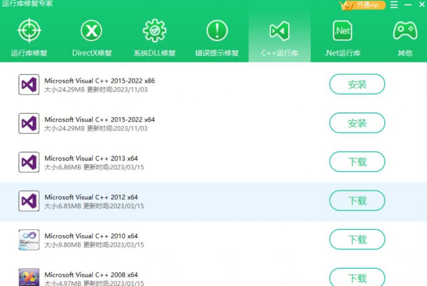Click the Visual C++ 2008 x64 list icon
Screen dimensions: 427x286
28,276
